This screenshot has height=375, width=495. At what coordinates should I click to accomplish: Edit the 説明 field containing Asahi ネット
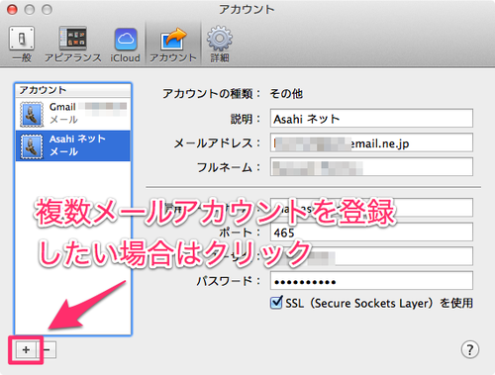click(x=371, y=118)
